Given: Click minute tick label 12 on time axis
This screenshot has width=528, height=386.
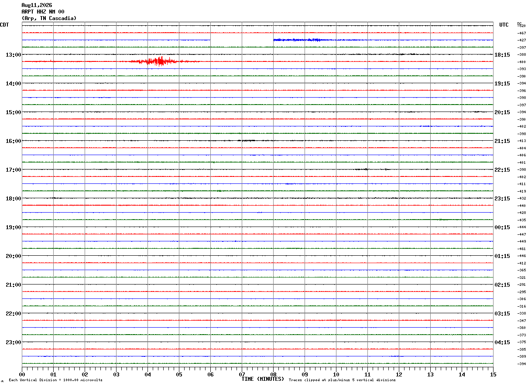Looking at the screenshot, I should (x=399, y=374).
